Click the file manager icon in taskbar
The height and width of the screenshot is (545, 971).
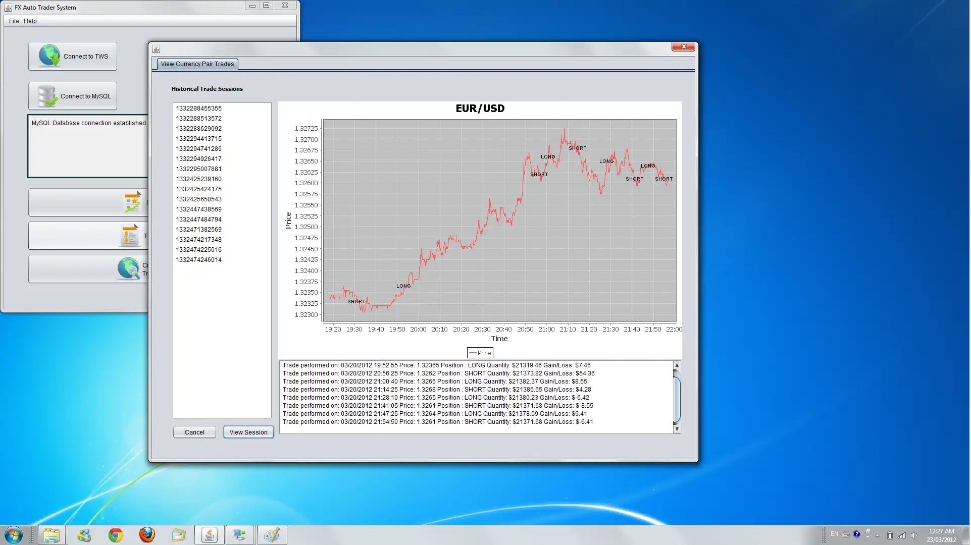tap(52, 534)
